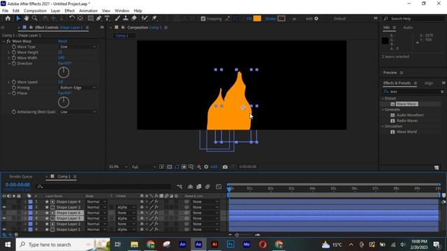
Task: Toggle visibility of Shape Layer 3
Action: (x=4, y=207)
